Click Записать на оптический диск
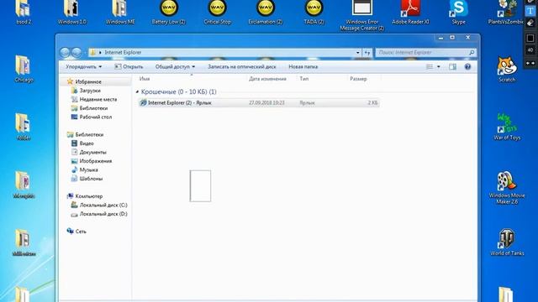Image resolution: width=538 pixels, height=302 pixels. 241,67
